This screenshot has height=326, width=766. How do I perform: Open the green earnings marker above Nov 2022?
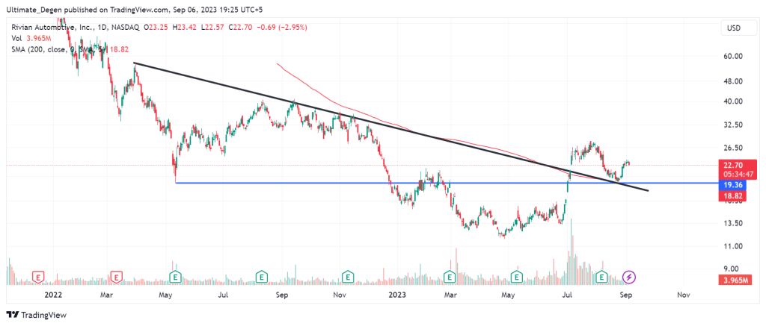[348, 278]
